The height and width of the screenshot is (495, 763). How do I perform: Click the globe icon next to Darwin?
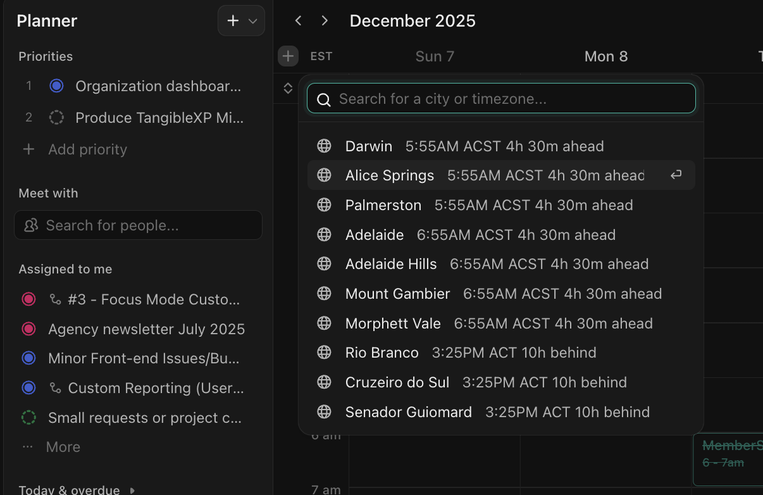[324, 146]
